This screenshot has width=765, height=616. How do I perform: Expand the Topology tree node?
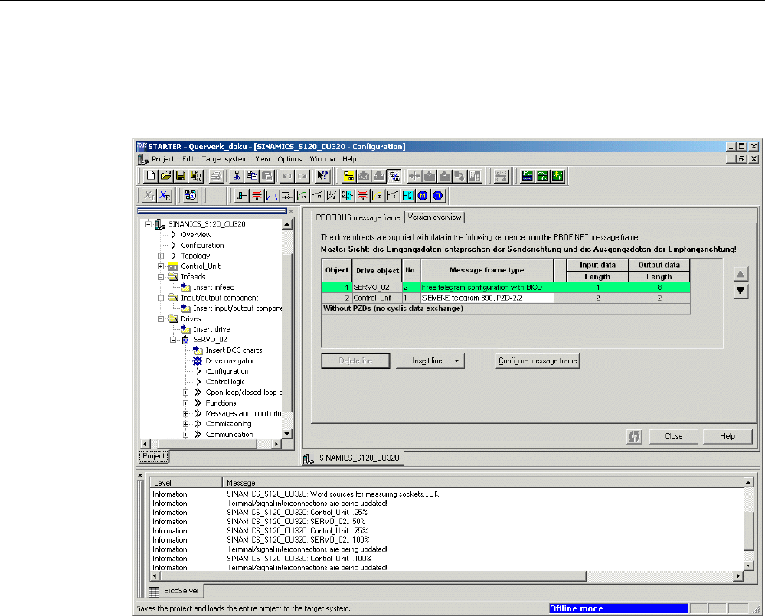tap(161, 256)
